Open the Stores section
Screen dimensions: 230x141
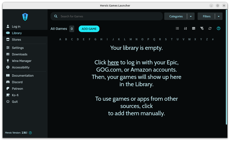click(25, 39)
